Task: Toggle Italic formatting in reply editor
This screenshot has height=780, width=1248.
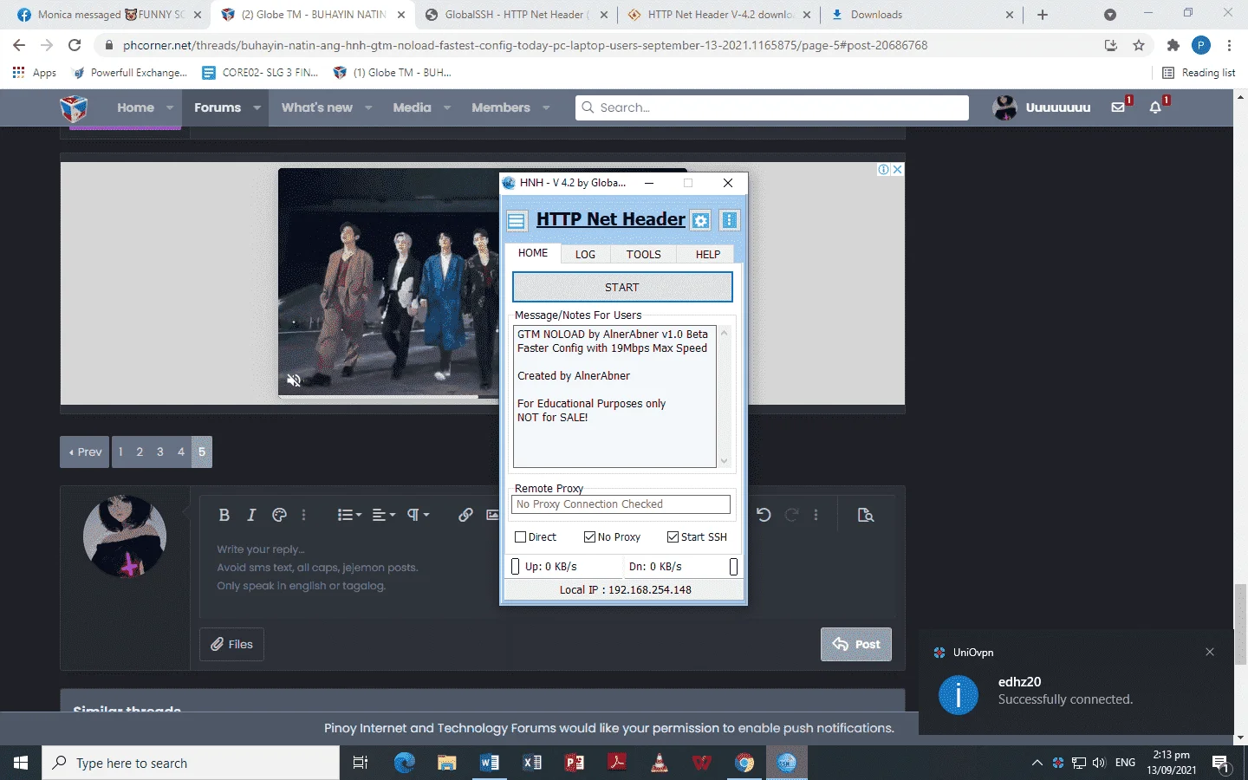Action: [251, 515]
